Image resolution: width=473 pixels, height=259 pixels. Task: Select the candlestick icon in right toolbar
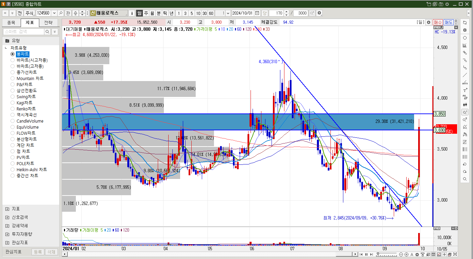coord(465,105)
